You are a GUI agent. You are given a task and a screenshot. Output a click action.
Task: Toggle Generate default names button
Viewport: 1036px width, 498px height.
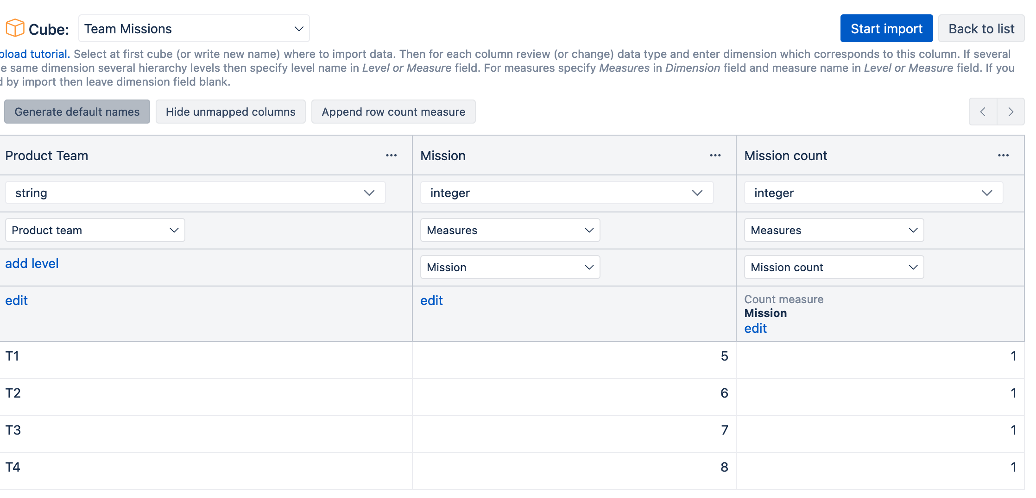click(x=77, y=112)
